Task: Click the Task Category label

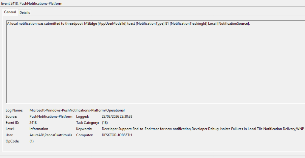Action: [x=87, y=123]
